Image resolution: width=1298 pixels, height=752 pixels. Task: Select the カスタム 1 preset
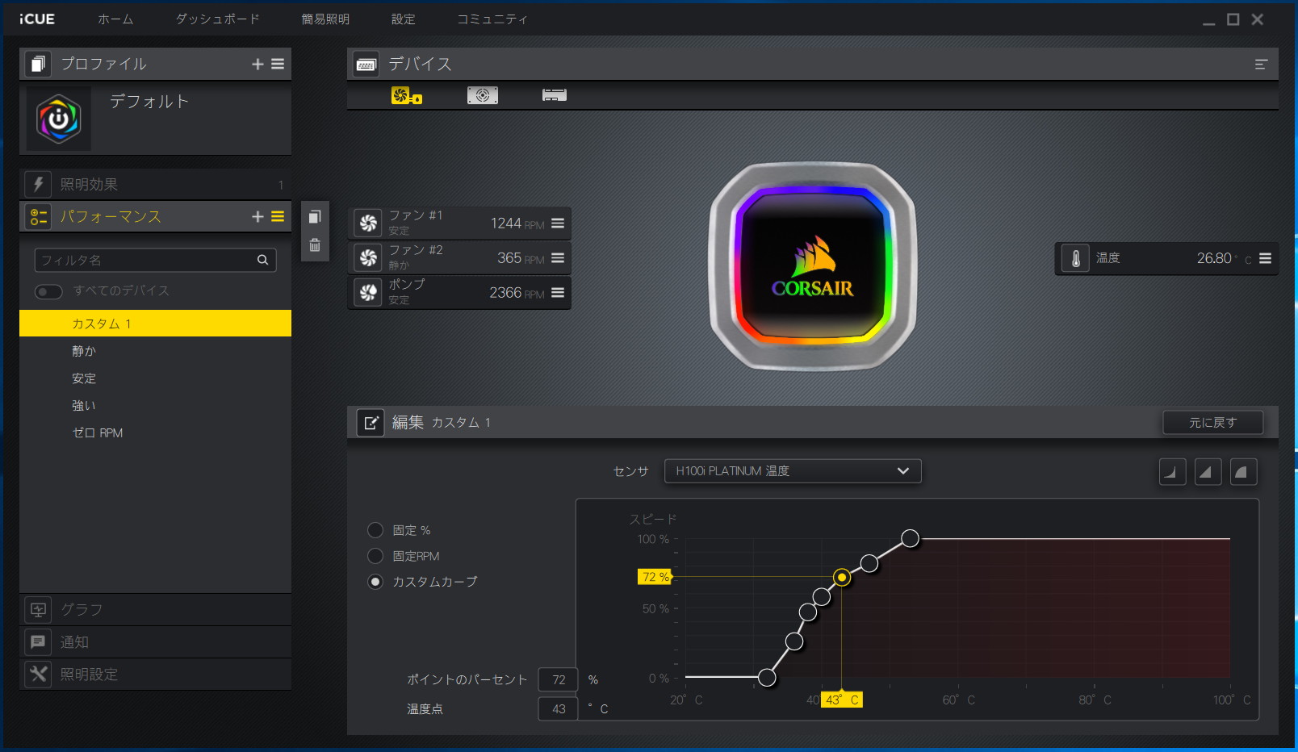click(x=155, y=324)
